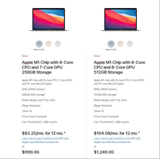
Task: Select Space Gray swatch for 256GB model
Action: tap(39, 44)
